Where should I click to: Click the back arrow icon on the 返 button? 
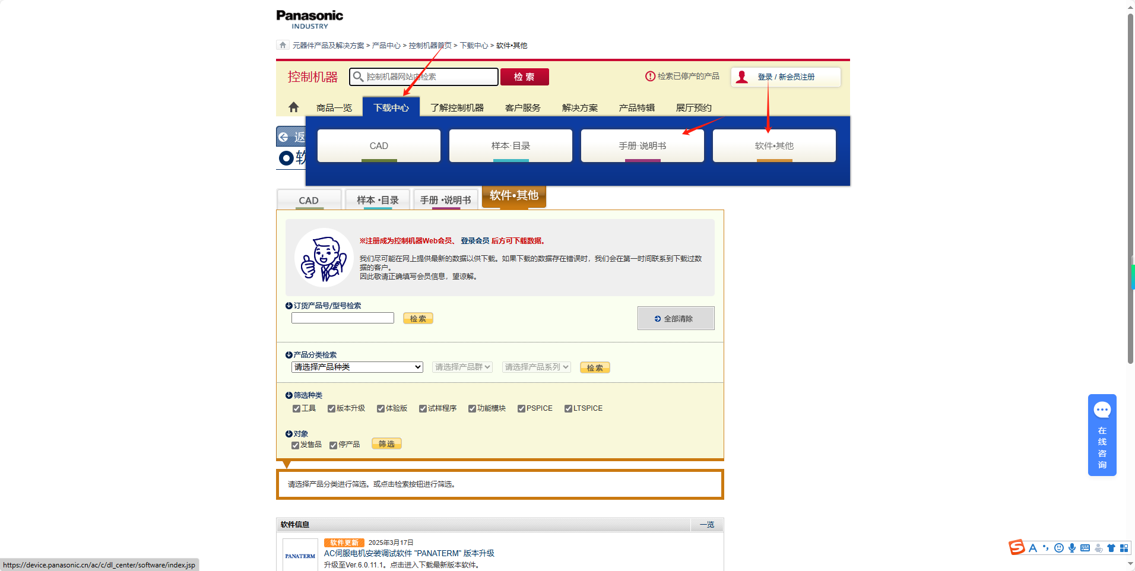284,137
